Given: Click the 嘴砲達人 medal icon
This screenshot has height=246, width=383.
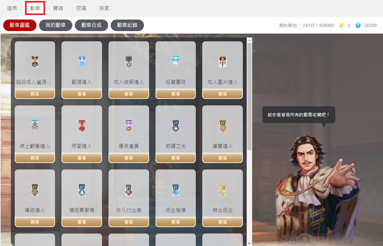Looking at the screenshot, I should 35,190.
